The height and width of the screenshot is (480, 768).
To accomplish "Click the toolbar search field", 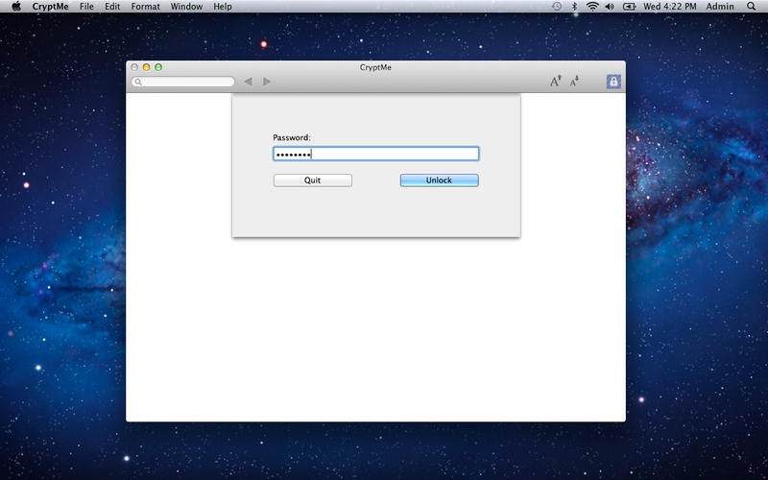I will pos(182,82).
